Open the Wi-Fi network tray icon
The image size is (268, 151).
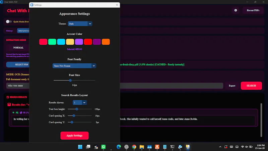tap(242, 147)
